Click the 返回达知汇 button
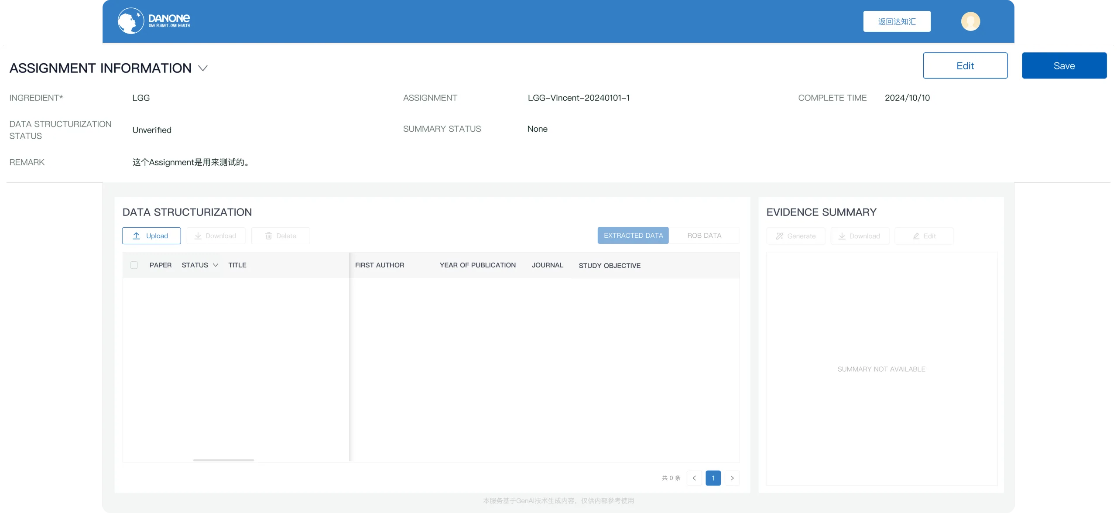 click(897, 21)
